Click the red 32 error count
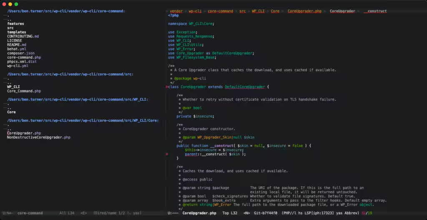The height and width of the screenshot is (220, 427). pos(364,213)
